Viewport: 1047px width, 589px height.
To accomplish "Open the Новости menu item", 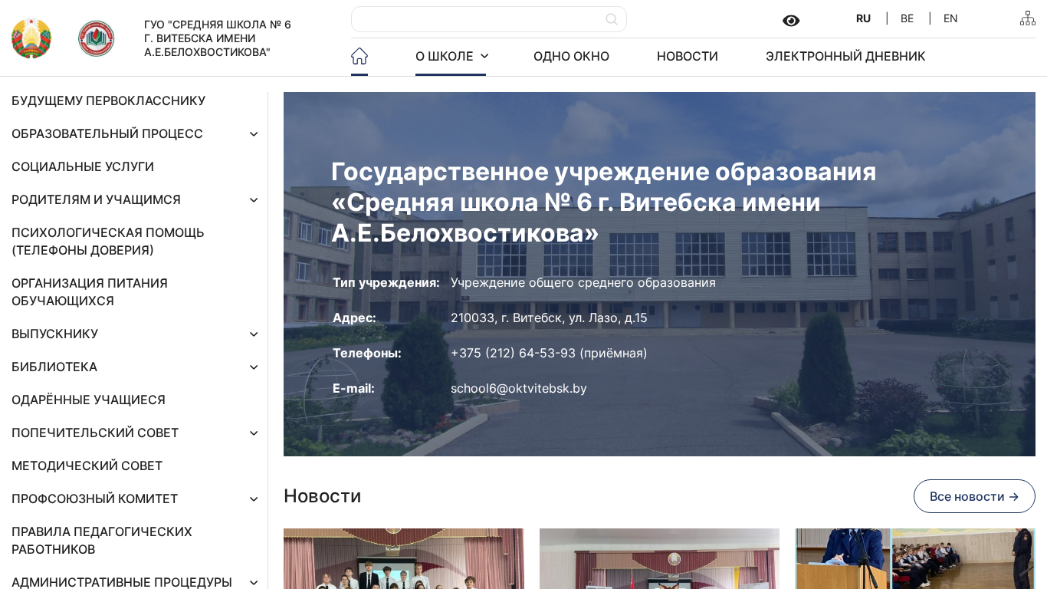I will pos(687,56).
